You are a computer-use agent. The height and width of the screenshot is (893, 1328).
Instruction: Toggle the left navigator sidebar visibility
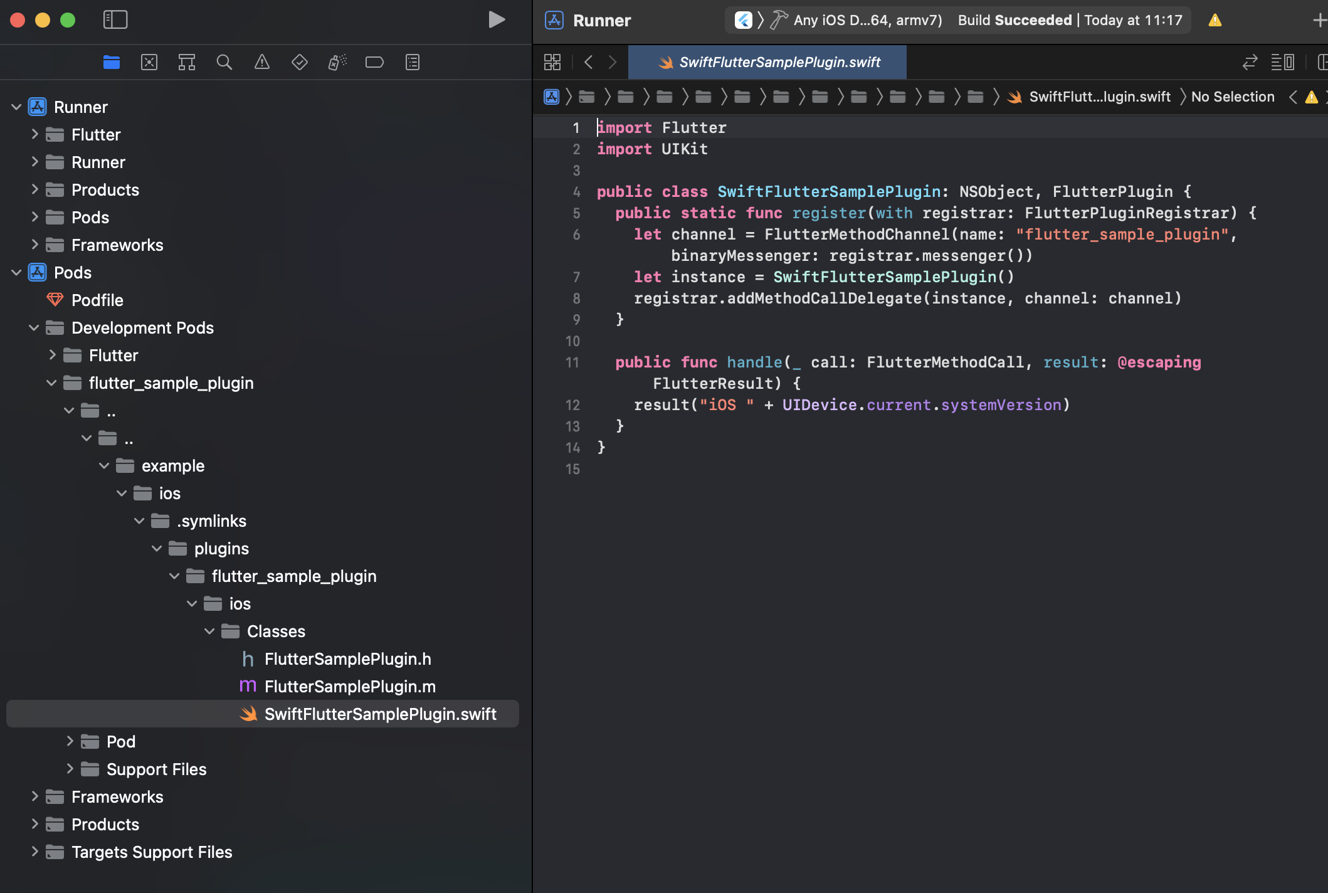[x=115, y=19]
